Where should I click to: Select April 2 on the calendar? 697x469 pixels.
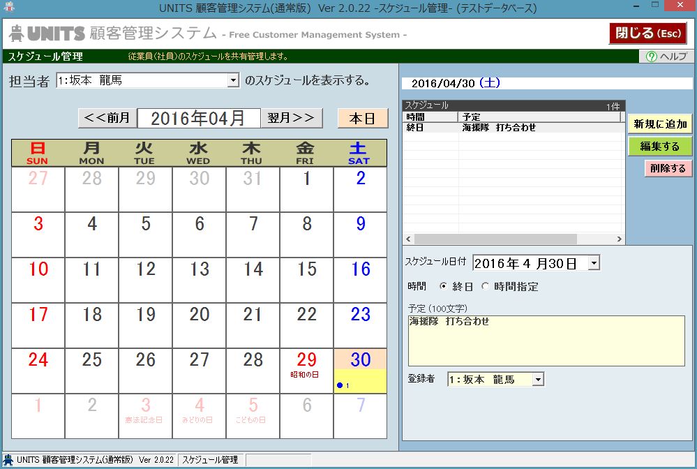tap(361, 189)
